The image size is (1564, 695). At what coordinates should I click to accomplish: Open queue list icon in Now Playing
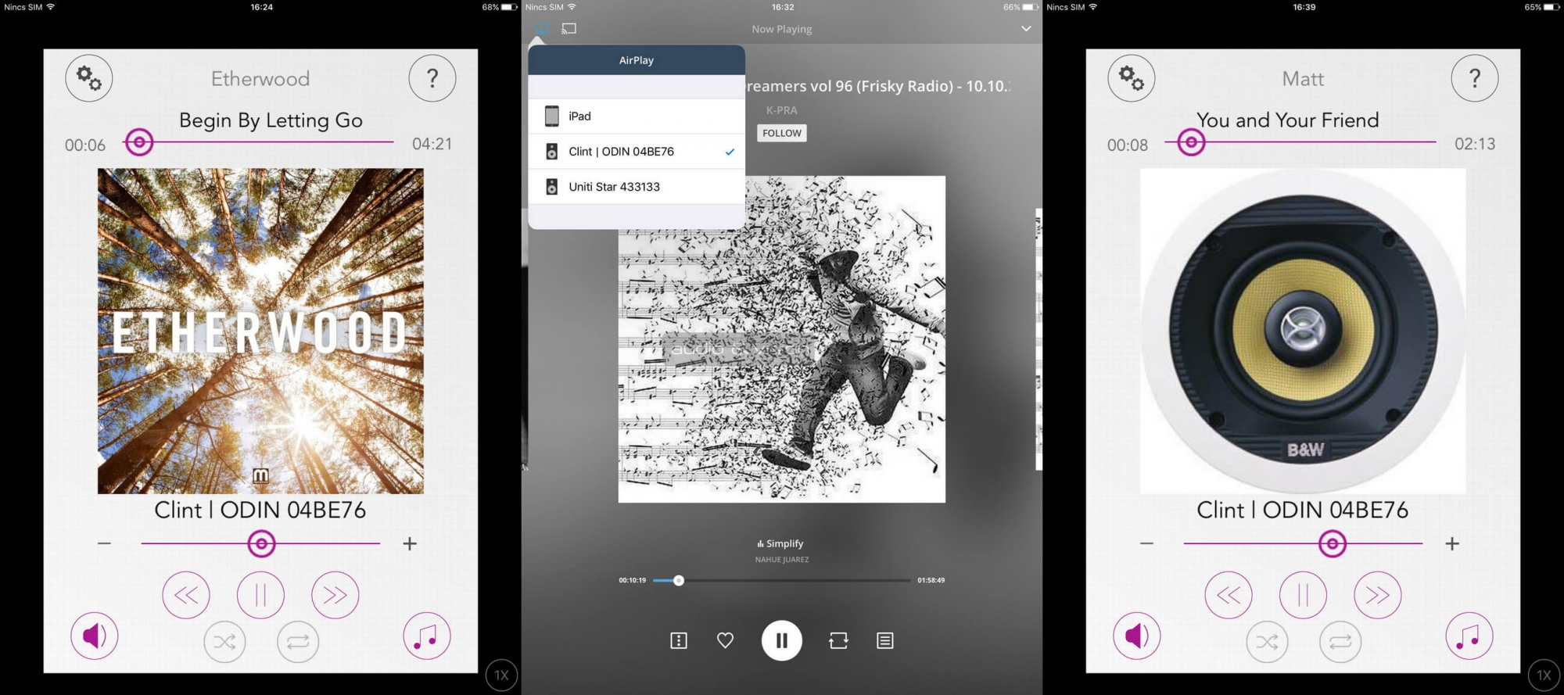(x=885, y=641)
